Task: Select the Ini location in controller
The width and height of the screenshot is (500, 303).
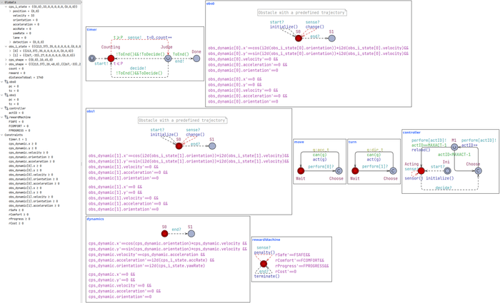Action: pos(447,171)
